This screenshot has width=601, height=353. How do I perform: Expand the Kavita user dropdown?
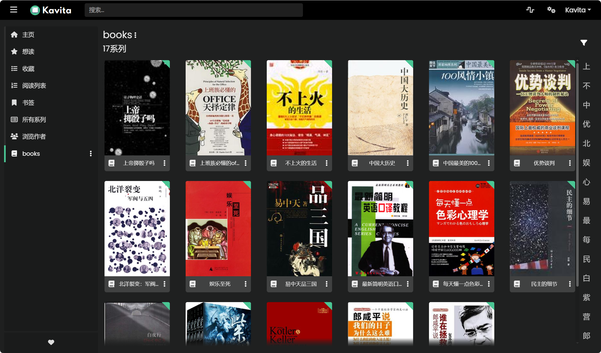(578, 10)
